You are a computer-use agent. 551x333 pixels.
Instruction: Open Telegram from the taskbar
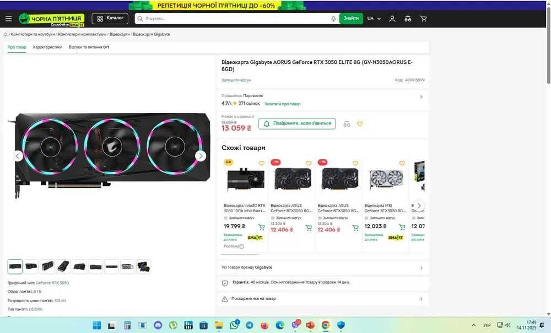click(x=250, y=325)
